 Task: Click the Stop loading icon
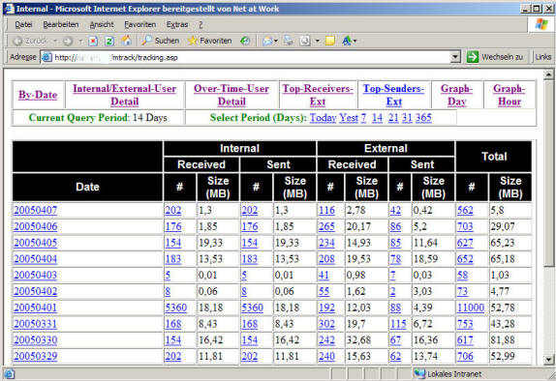tap(93, 41)
